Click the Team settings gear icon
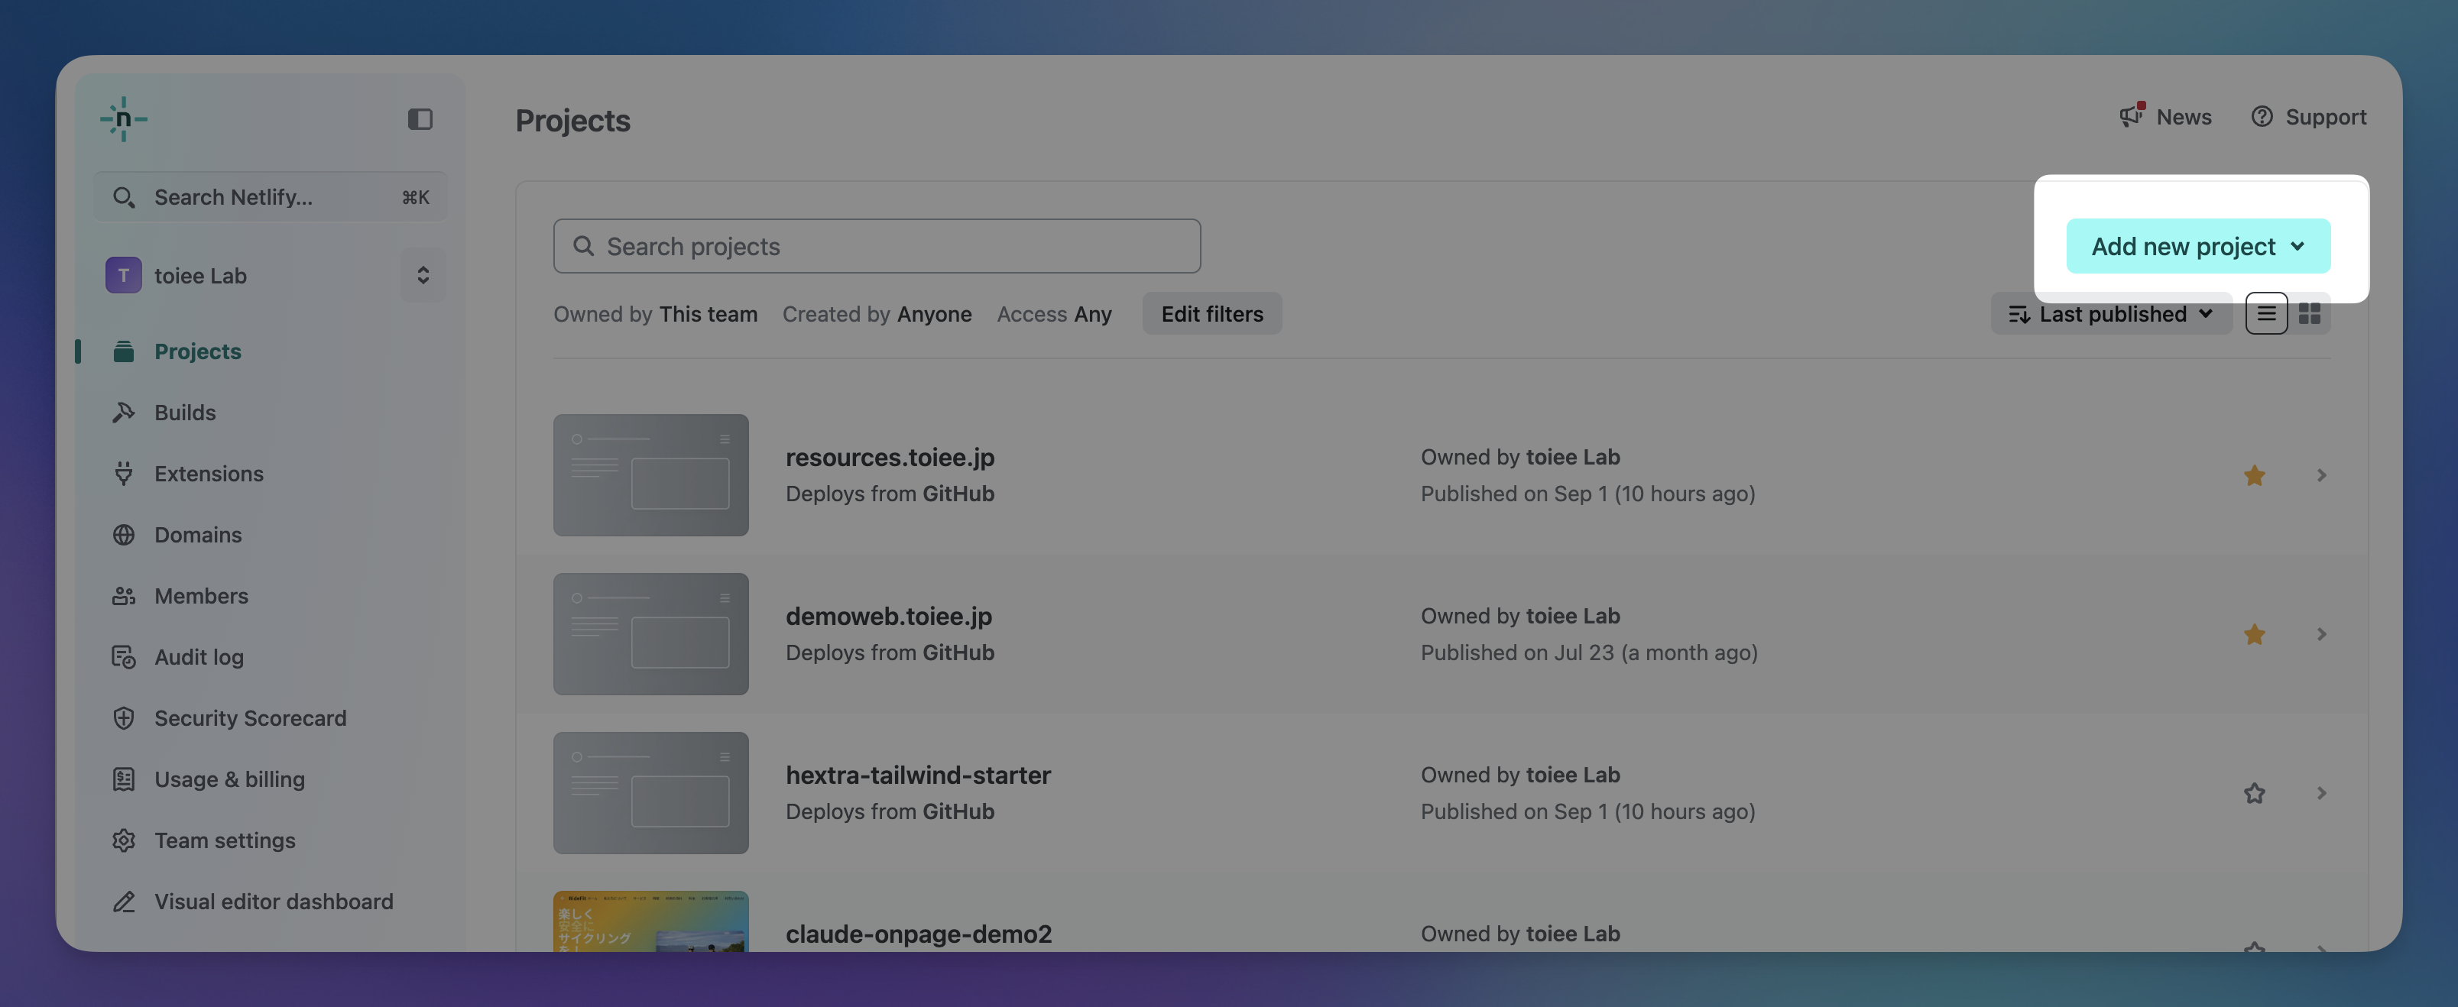2458x1007 pixels. (x=124, y=839)
